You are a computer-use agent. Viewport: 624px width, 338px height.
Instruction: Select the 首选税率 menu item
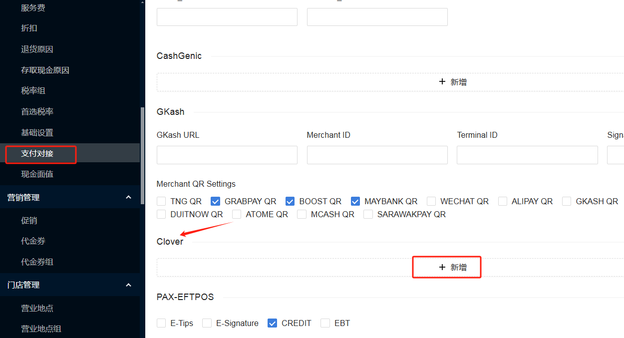37,111
